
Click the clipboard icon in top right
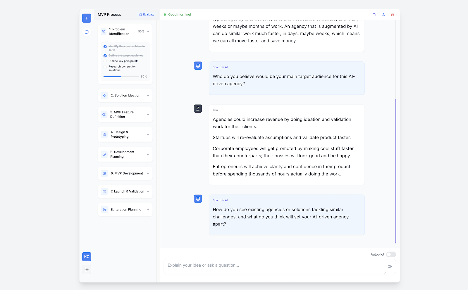[374, 15]
